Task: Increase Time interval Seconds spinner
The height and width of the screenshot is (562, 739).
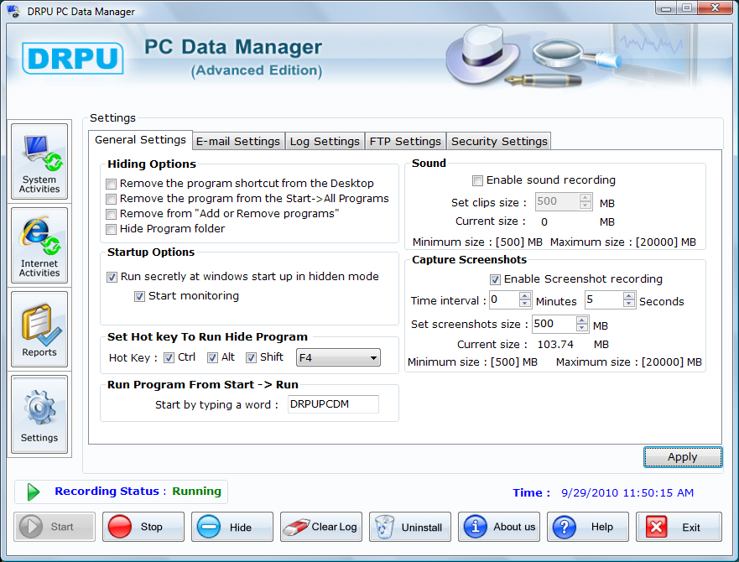Action: pyautogui.click(x=629, y=296)
